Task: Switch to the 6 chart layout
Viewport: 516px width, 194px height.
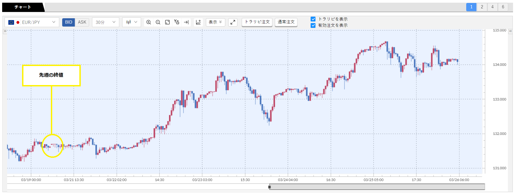Action: 503,7
